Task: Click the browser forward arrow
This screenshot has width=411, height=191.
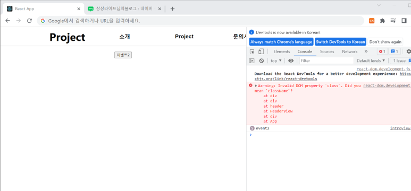Action: point(19,21)
